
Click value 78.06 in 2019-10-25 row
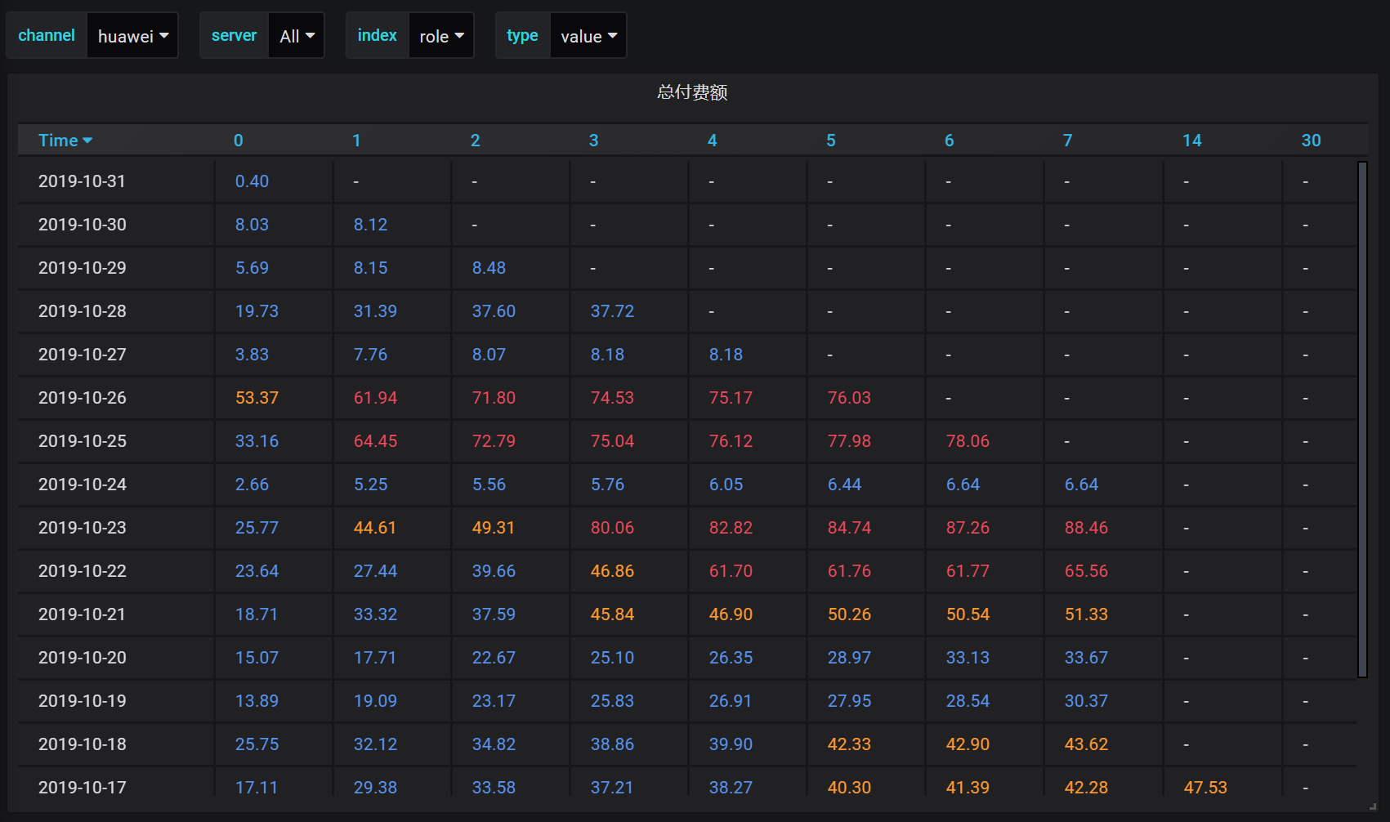coord(968,441)
